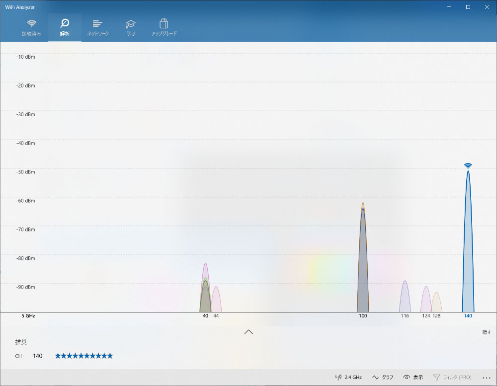Viewport: 497px width, 386px height.
Task: Select the 解析 (Analyze) tab
Action: 65,28
